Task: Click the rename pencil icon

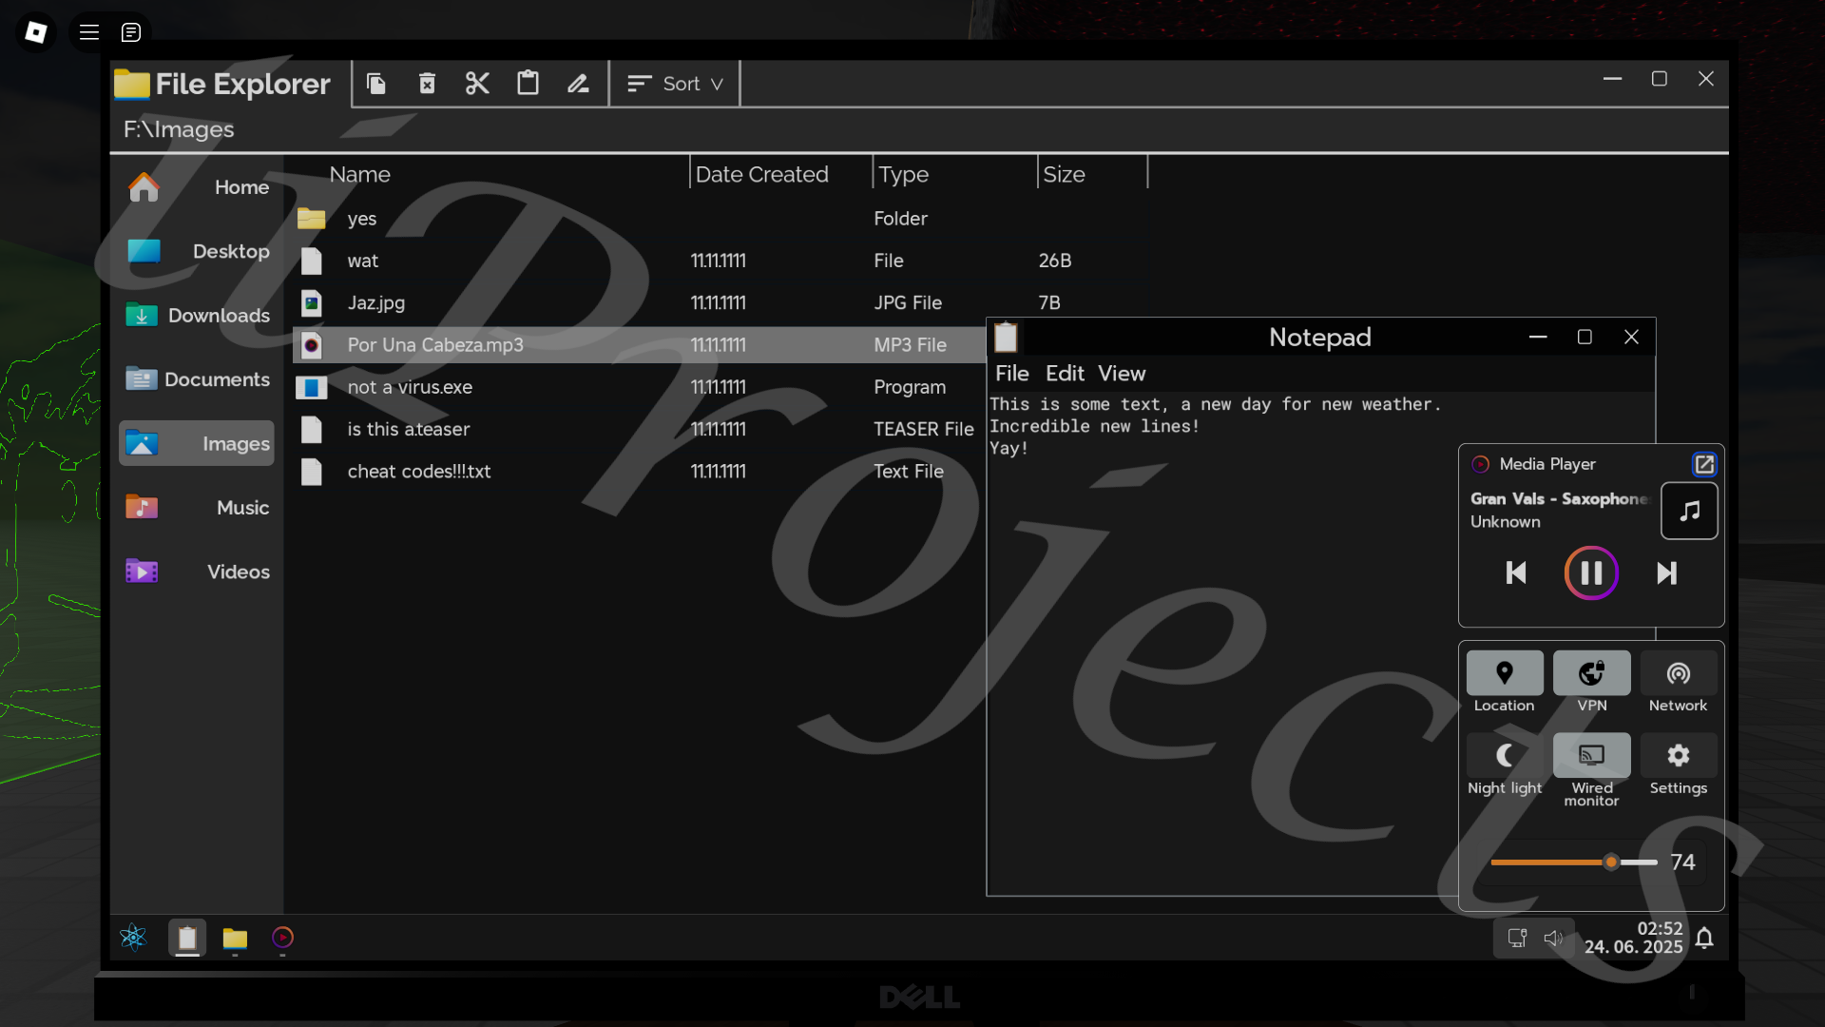Action: 578,84
